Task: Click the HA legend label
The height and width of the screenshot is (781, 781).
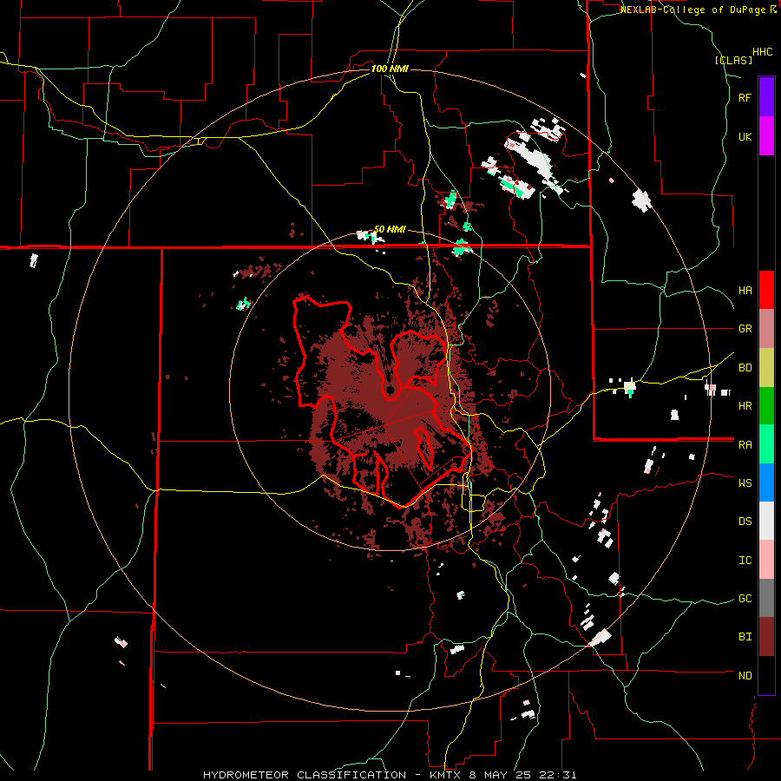Action: coord(745,291)
